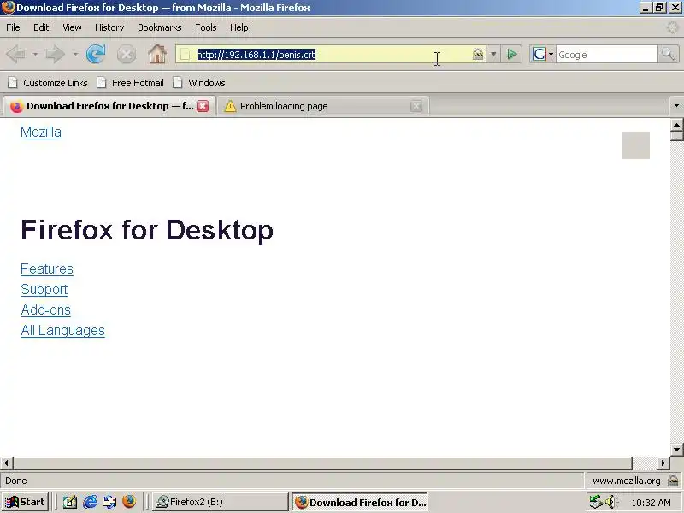
Task: Click the Done status bar text
Action: click(16, 481)
